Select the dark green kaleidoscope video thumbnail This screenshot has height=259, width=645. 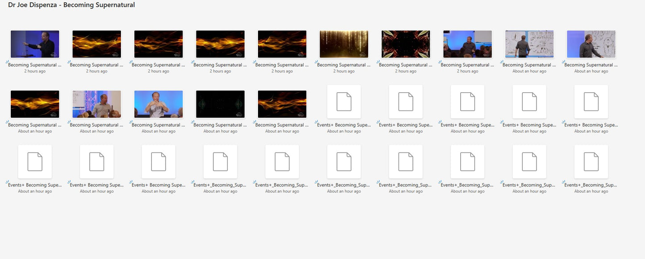[x=220, y=104]
